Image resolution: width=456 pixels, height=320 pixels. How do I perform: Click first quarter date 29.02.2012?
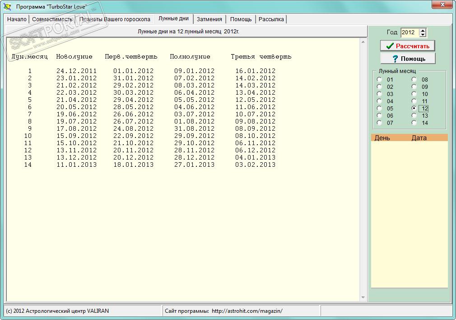pos(134,85)
